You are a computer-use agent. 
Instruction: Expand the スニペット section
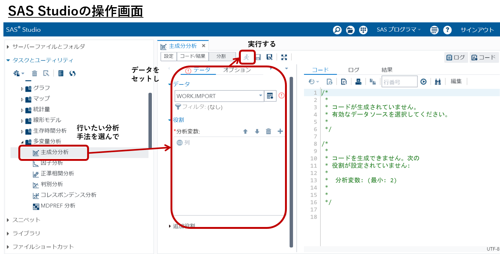pos(8,220)
